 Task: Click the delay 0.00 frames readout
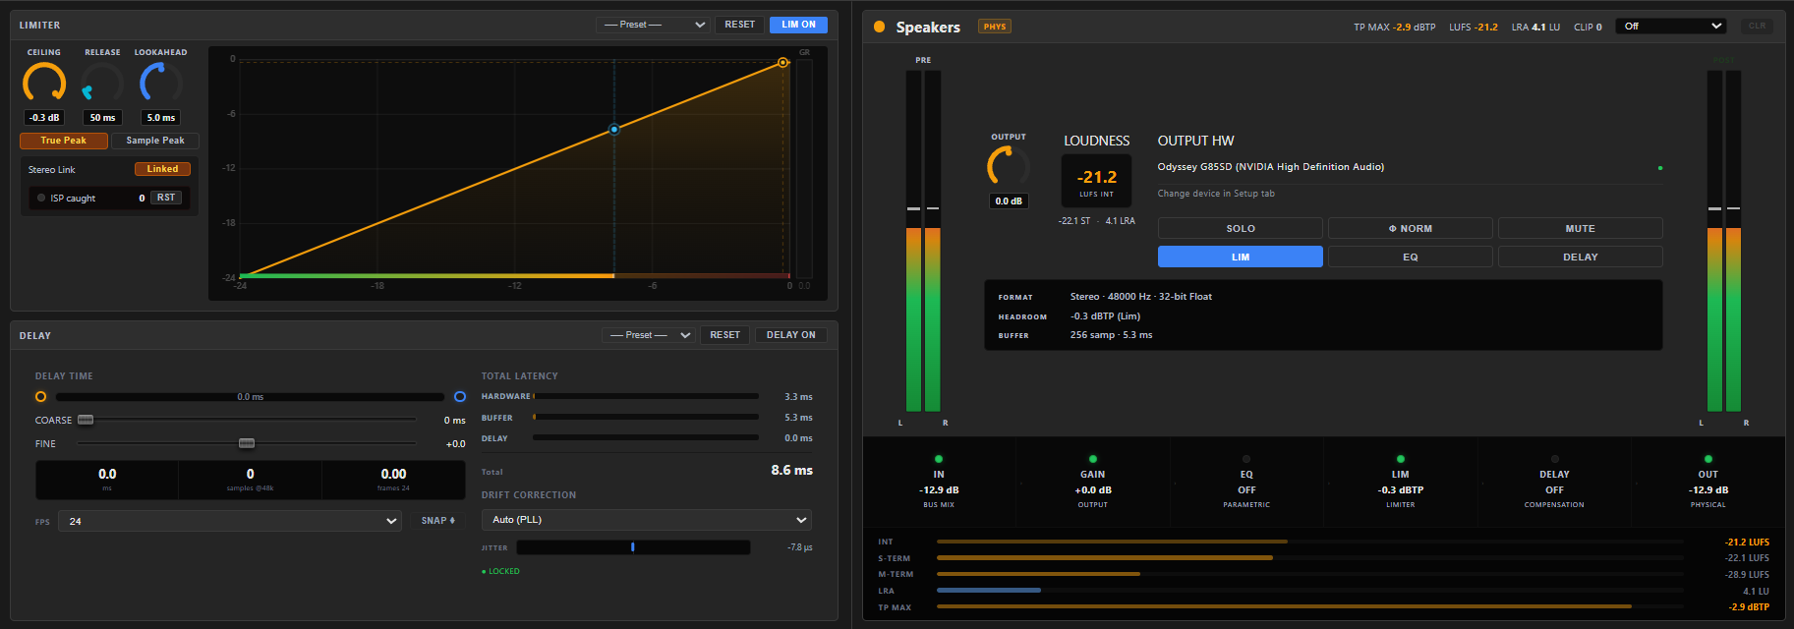(393, 480)
